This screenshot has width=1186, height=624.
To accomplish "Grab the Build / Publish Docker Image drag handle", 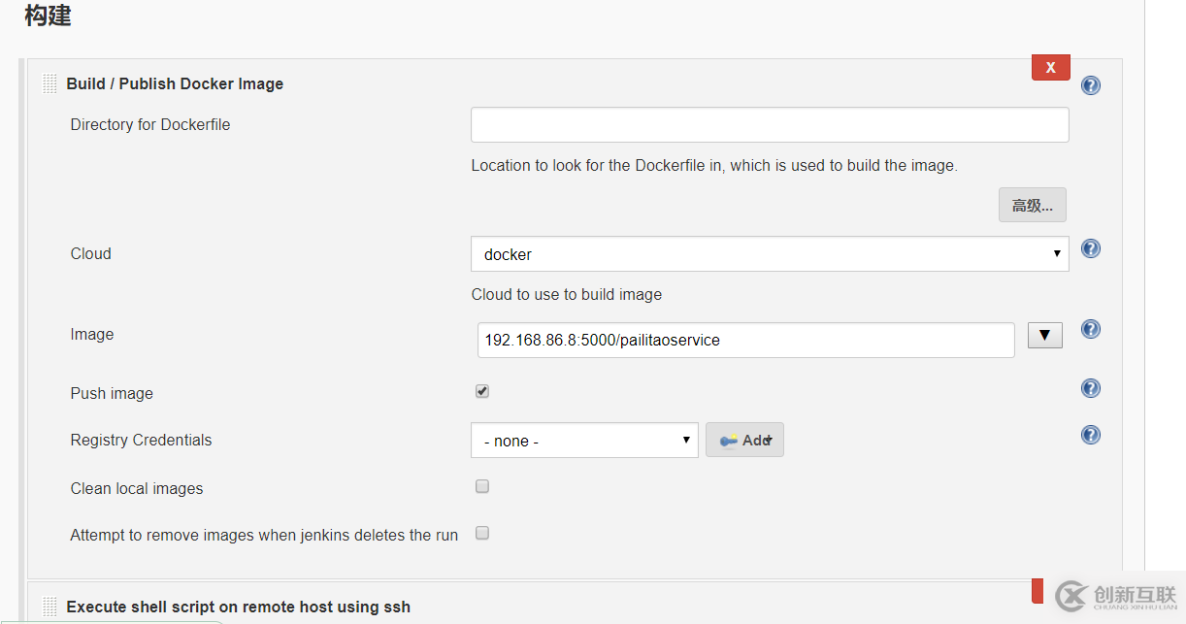I will click(49, 83).
